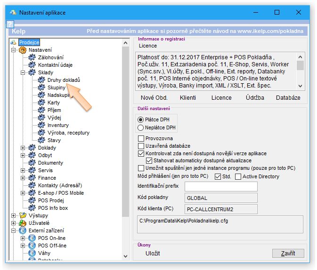The width and height of the screenshot is (317, 270).
Task: Toggle the Active Directory checkbox
Action: point(238,176)
